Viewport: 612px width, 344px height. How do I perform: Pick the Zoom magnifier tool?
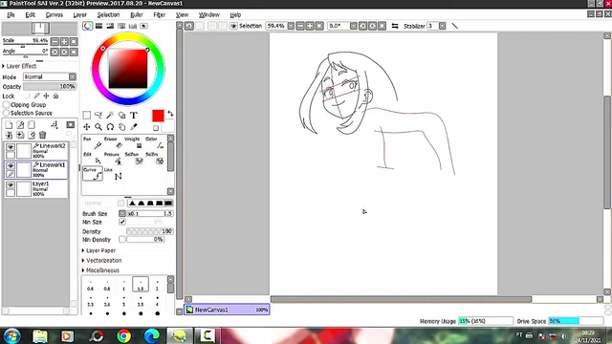[98, 127]
